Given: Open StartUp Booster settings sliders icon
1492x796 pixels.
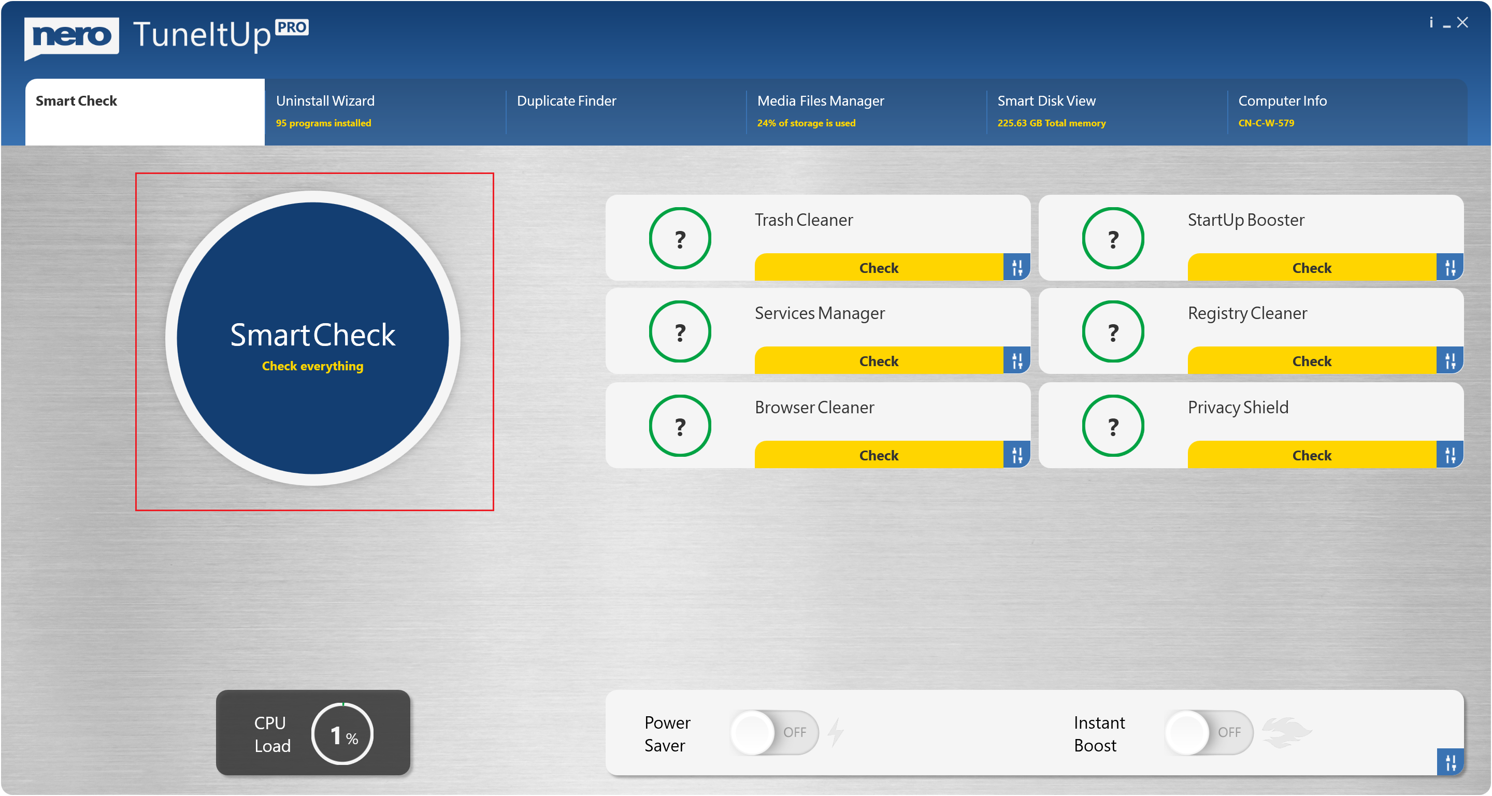Looking at the screenshot, I should pos(1450,267).
